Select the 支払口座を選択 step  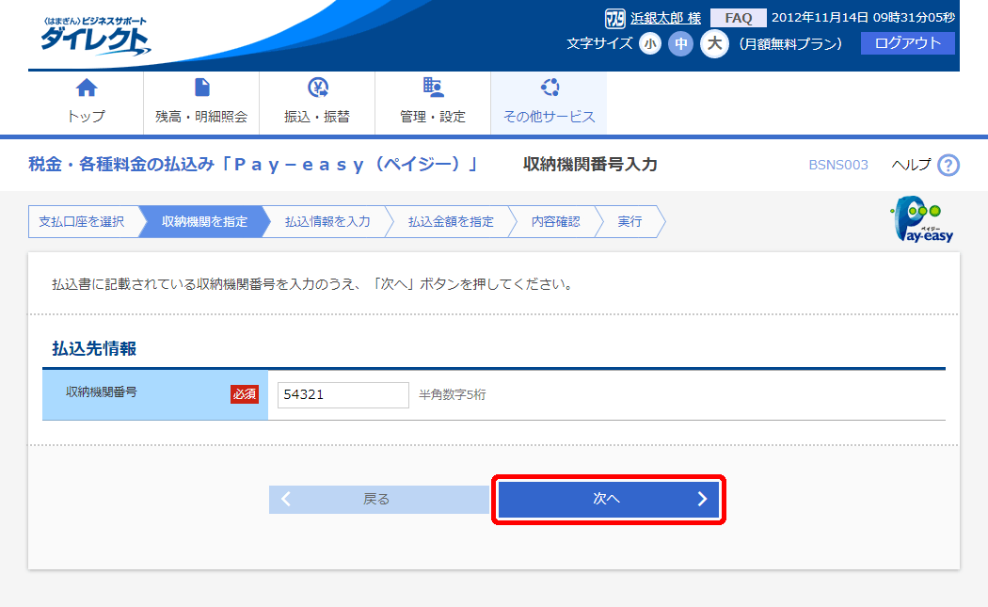82,222
